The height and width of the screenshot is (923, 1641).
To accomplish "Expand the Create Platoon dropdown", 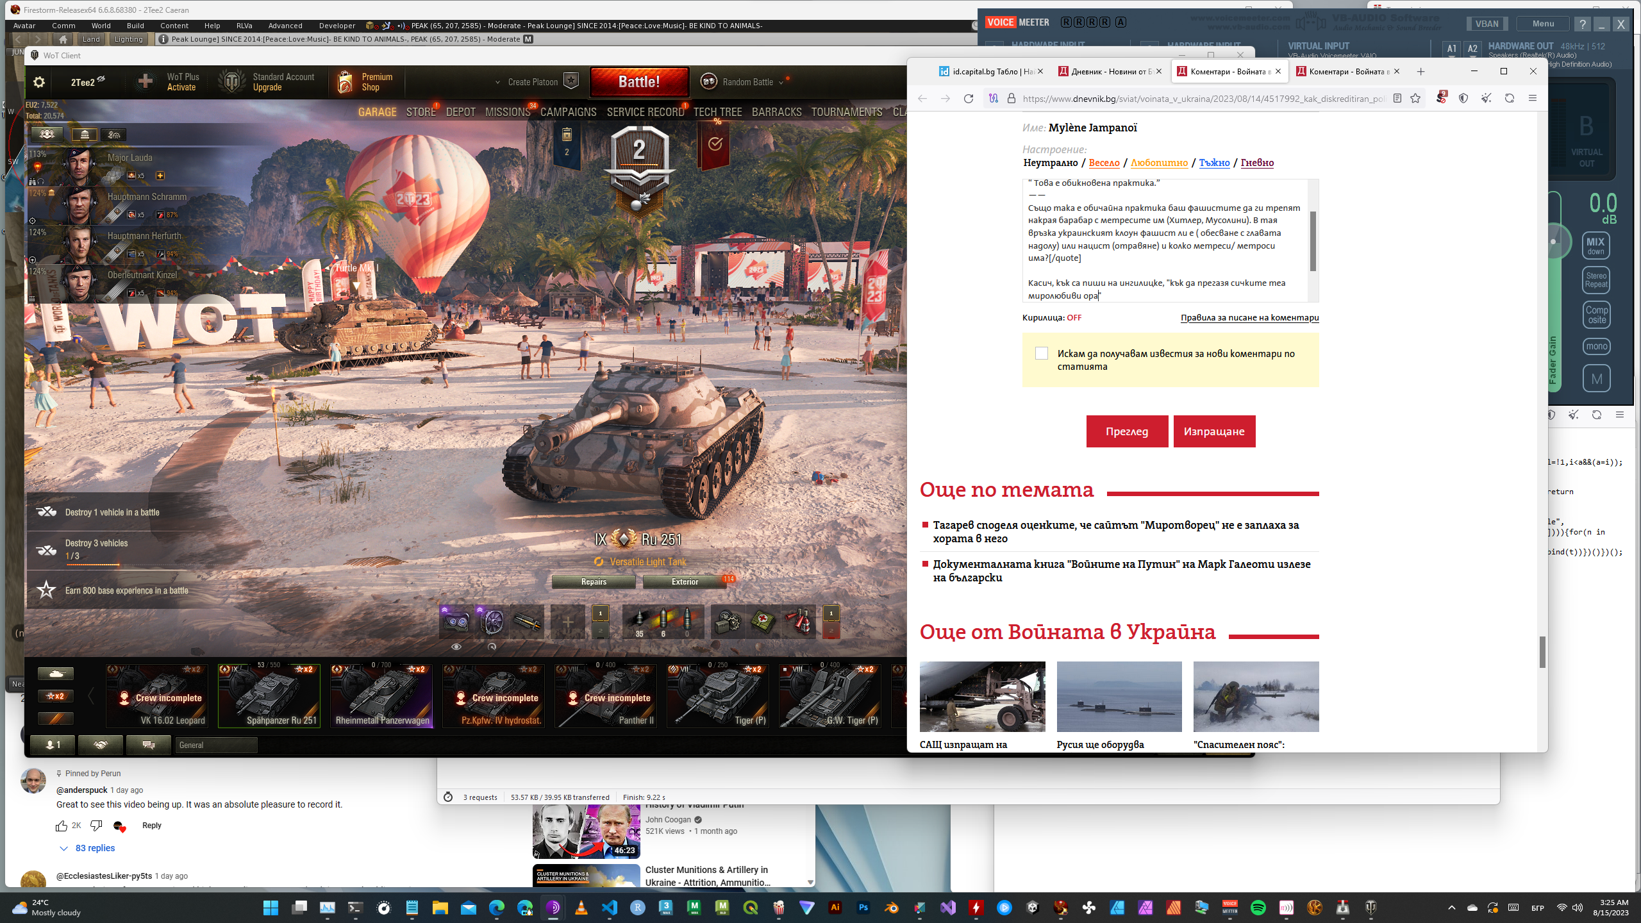I will point(497,82).
